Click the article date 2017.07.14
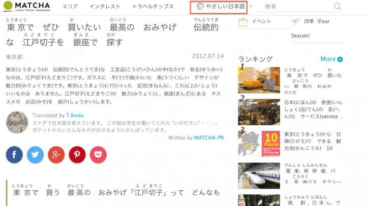The image size is (366, 206). 208,56
